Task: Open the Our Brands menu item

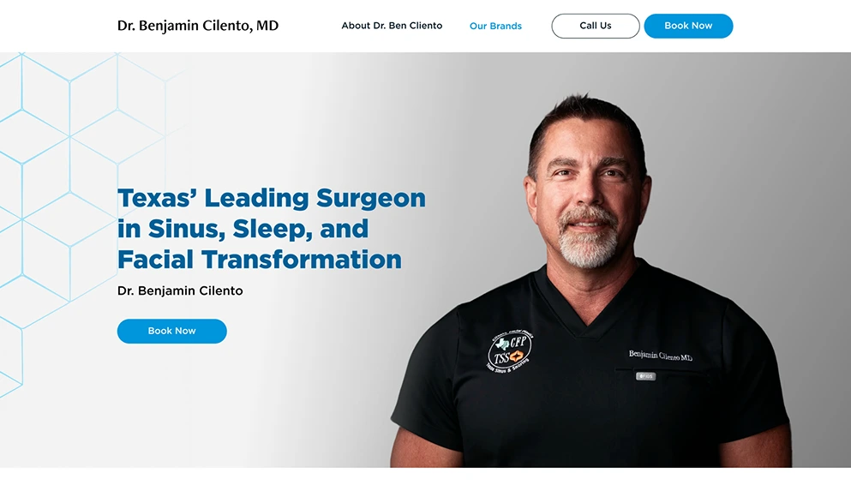Action: (x=495, y=26)
